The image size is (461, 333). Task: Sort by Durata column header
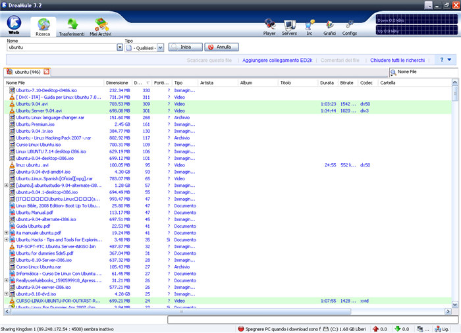pyautogui.click(x=328, y=83)
